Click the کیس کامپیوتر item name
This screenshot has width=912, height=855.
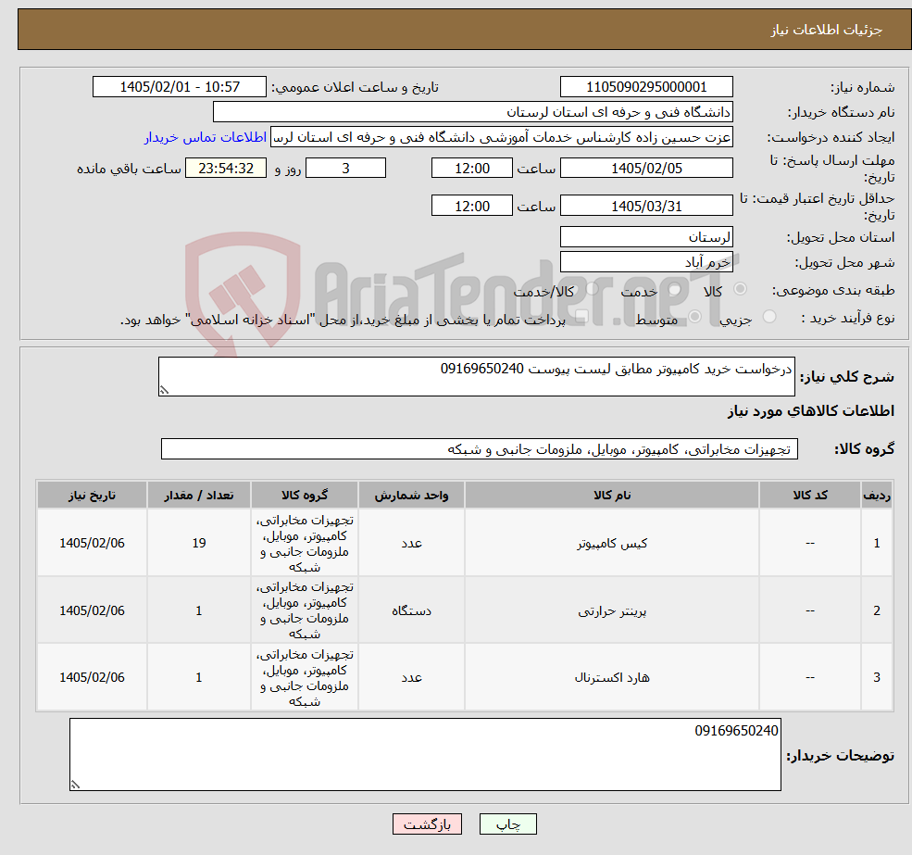[x=612, y=543]
